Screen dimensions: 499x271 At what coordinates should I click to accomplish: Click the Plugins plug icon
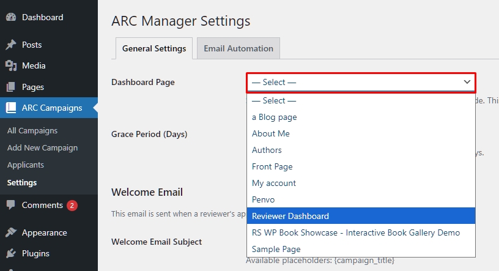point(11,253)
